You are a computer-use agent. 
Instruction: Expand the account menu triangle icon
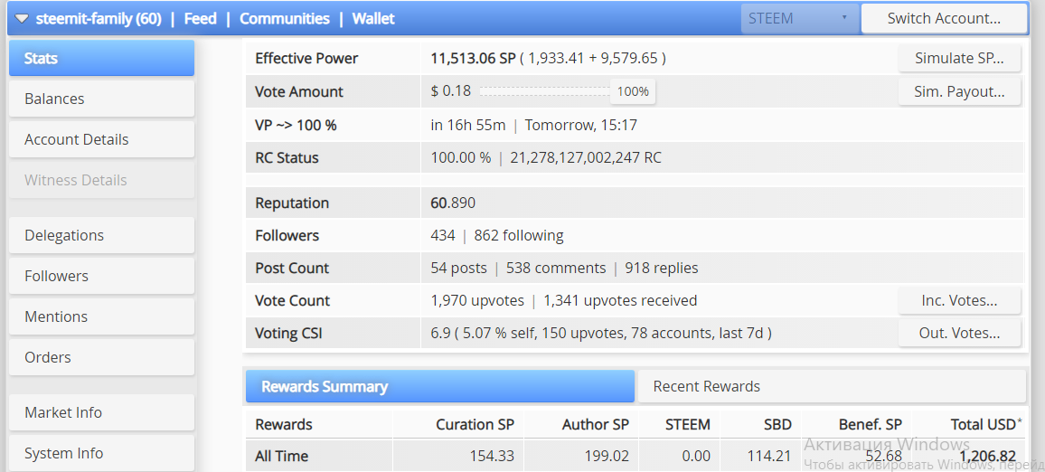coord(22,19)
